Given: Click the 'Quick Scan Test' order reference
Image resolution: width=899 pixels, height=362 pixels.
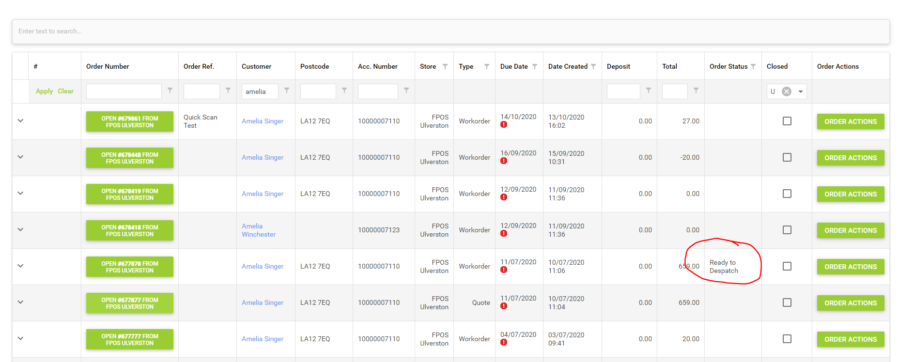Looking at the screenshot, I should point(201,121).
